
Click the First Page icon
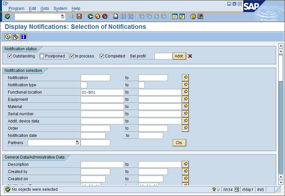142,16
